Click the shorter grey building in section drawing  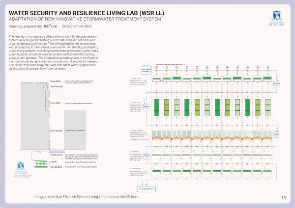75,130
